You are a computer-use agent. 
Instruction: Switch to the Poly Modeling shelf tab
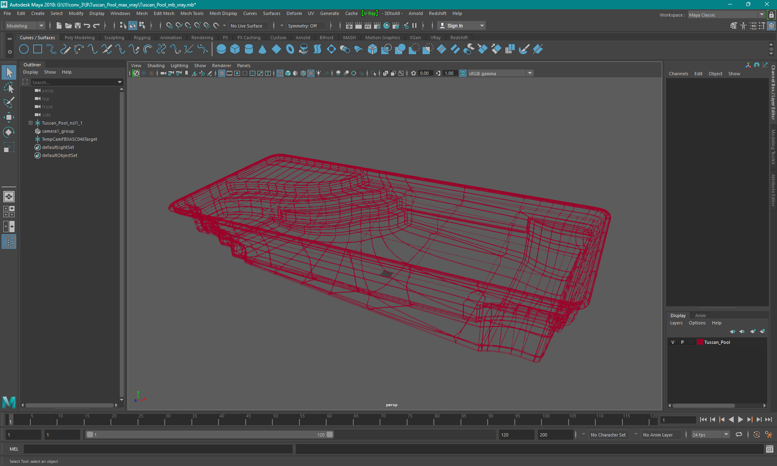[x=80, y=38]
